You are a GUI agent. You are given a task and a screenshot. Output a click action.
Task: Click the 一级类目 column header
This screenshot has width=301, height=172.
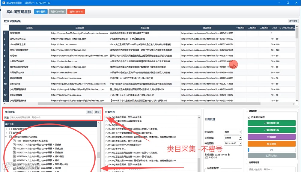tap(240, 28)
